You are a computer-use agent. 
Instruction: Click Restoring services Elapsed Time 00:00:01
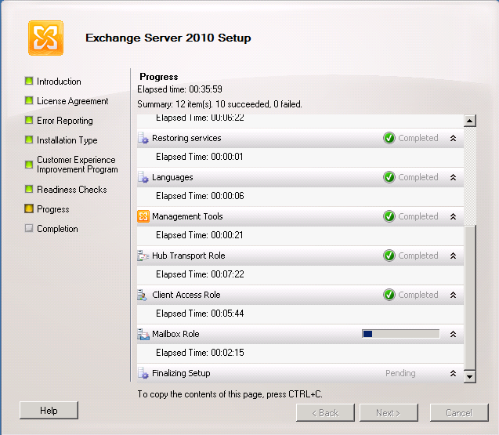(x=200, y=157)
